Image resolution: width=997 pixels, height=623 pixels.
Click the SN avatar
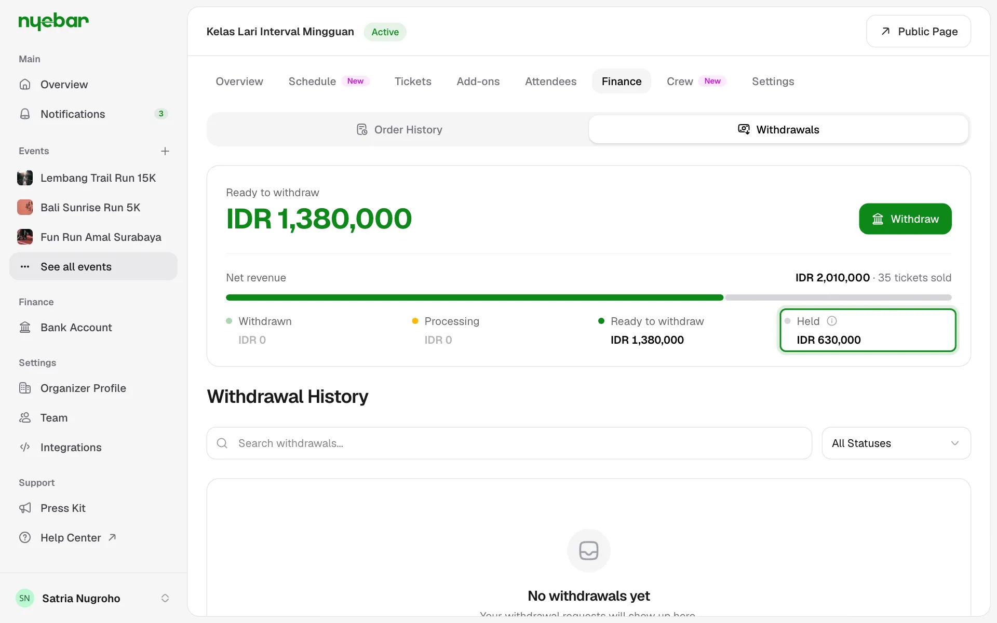25,598
